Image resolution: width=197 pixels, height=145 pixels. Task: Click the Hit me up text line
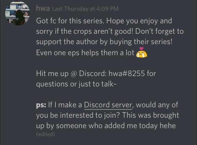pyautogui.click(x=96, y=74)
